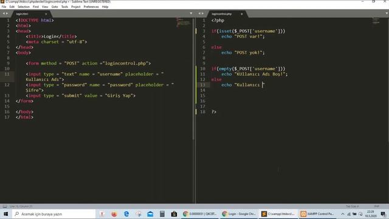This screenshot has height=219, width=389.
Task: Click the right pane minimap
Action: [x=376, y=21]
